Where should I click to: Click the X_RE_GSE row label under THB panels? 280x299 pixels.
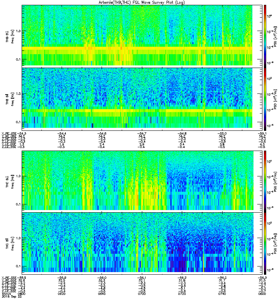point(9,133)
